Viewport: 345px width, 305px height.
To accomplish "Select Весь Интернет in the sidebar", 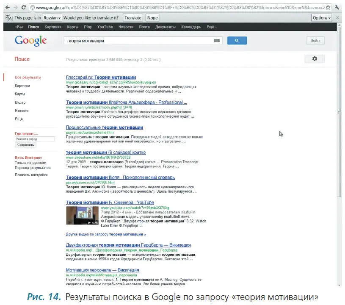I will point(28,158).
